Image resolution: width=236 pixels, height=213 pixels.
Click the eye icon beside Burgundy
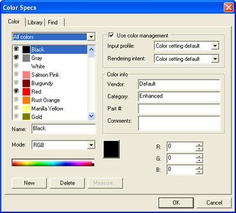pyautogui.click(x=16, y=83)
